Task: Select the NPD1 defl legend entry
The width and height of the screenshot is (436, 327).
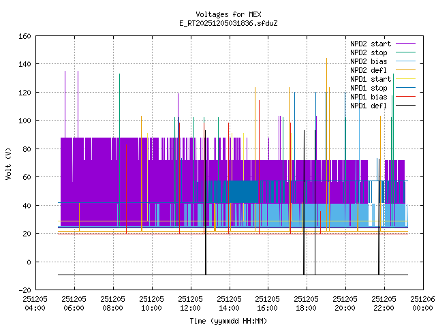Action: [x=369, y=106]
